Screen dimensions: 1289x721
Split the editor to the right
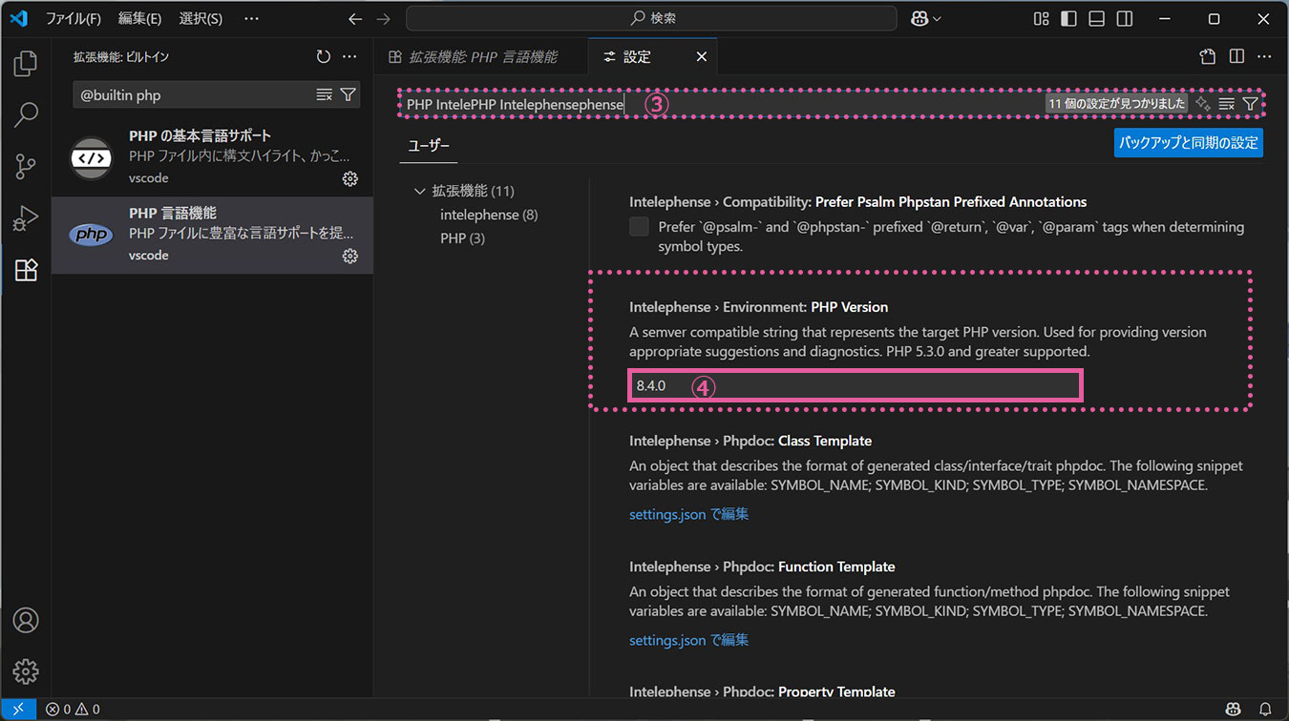pyautogui.click(x=1236, y=57)
